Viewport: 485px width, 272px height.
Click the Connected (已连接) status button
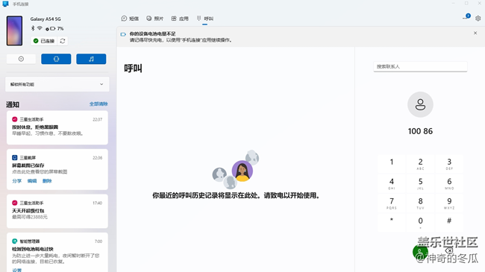[x=44, y=41]
